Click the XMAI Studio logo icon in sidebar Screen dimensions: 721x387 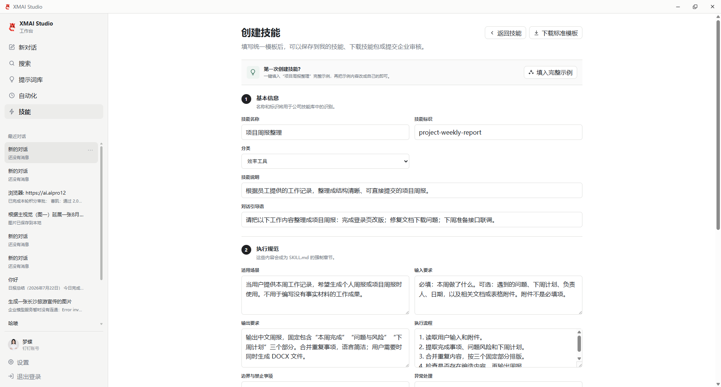[x=12, y=27]
